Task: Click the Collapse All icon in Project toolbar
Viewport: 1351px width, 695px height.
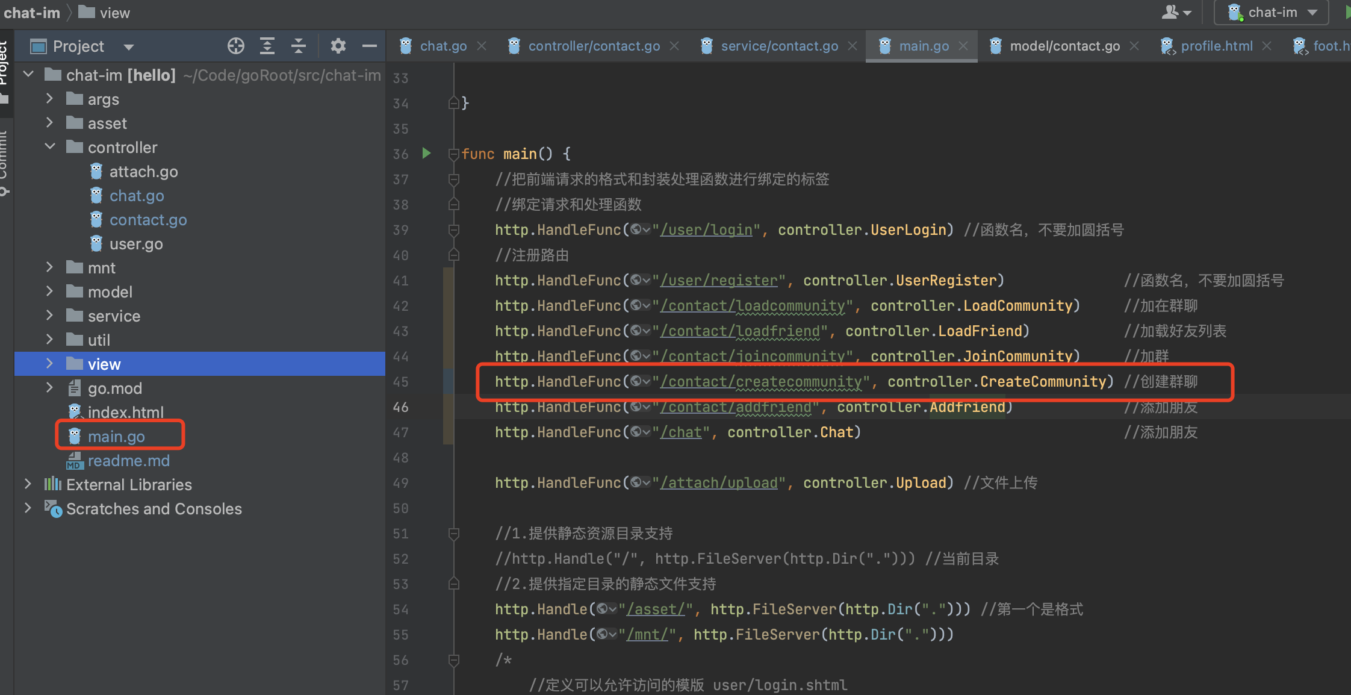Action: coord(299,46)
